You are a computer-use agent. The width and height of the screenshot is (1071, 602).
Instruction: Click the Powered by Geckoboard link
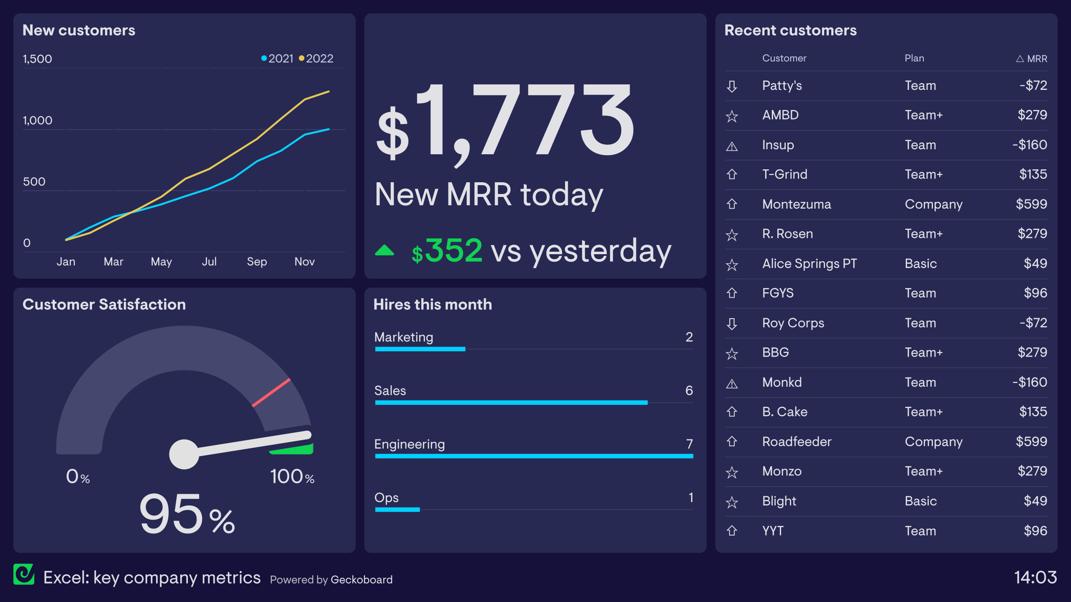(331, 579)
